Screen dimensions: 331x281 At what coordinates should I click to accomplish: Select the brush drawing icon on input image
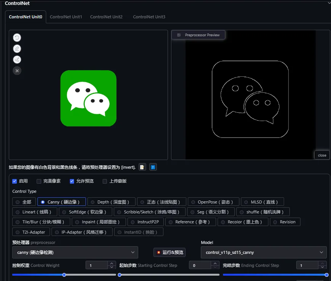(17, 60)
